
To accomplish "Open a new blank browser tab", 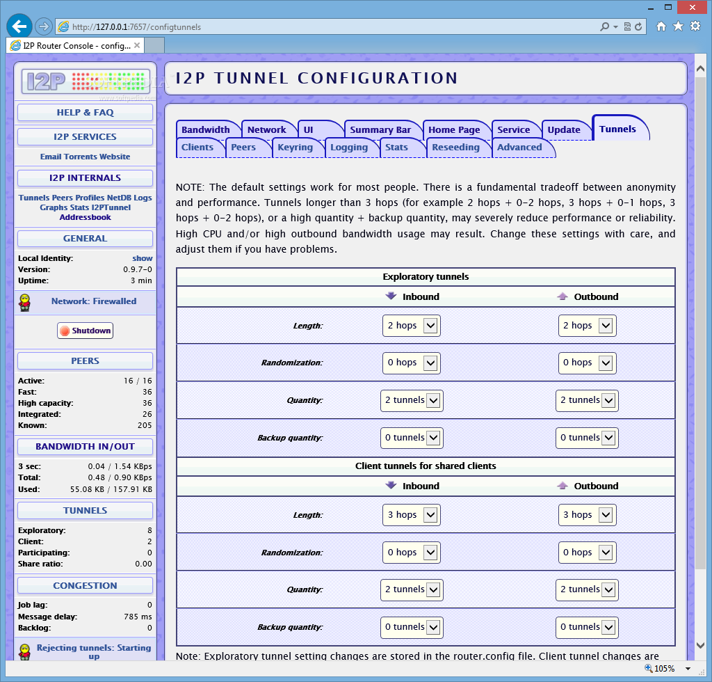I will click(x=154, y=45).
